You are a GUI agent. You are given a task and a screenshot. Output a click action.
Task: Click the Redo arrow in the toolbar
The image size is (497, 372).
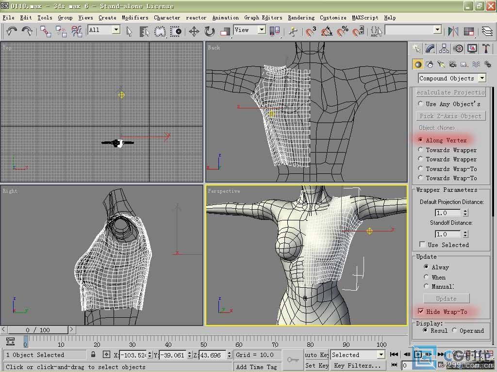pos(27,31)
